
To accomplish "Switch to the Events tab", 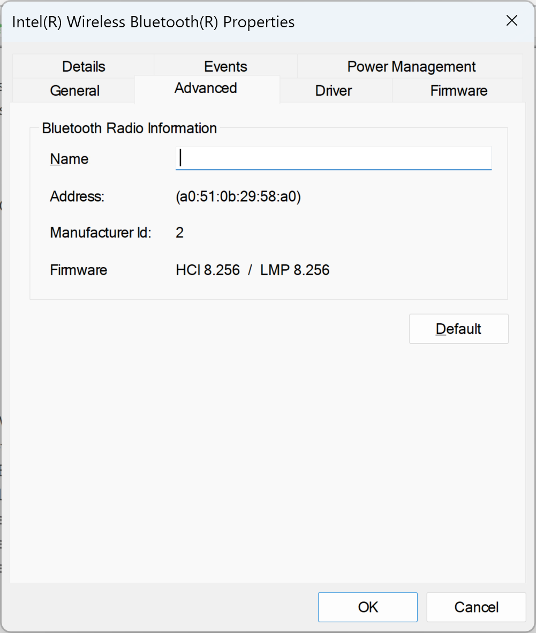I will point(225,66).
